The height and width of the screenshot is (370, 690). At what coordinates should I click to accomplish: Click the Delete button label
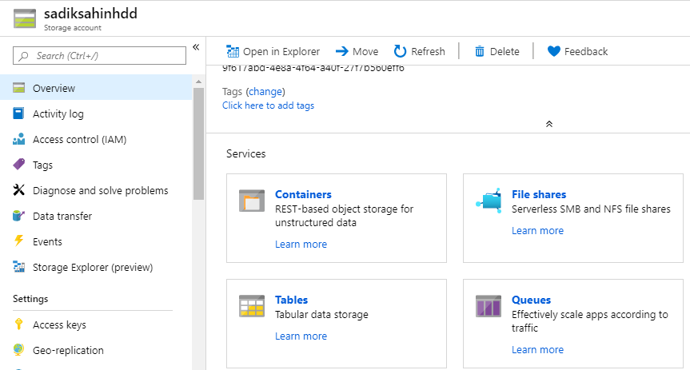click(505, 51)
